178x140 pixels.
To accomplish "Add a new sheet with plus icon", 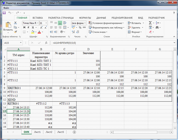I will 74,132.
